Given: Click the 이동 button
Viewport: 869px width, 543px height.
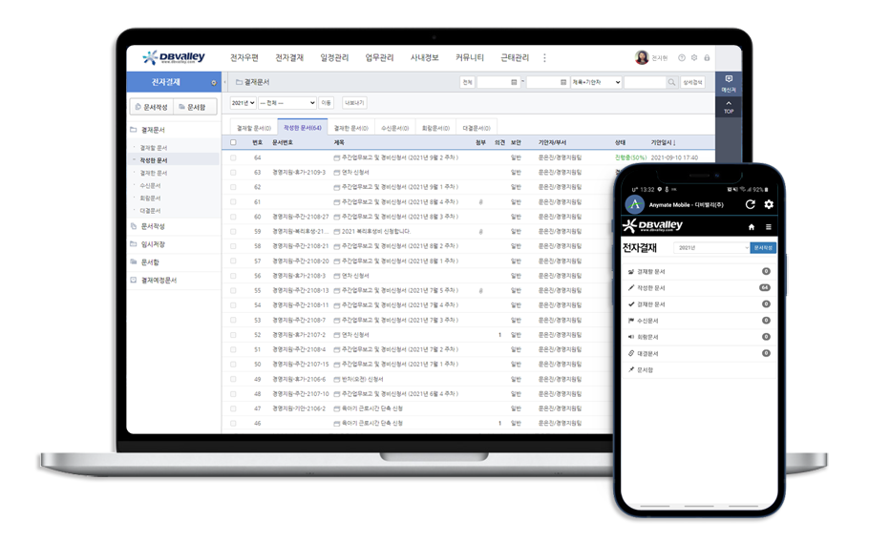Looking at the screenshot, I should pyautogui.click(x=326, y=103).
